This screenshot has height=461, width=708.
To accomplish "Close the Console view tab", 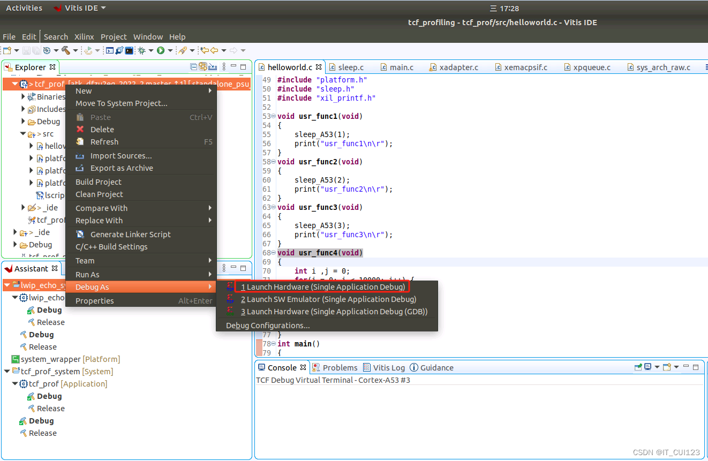I will click(303, 367).
